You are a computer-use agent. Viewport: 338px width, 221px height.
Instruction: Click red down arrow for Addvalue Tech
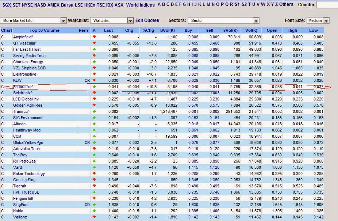tap(94, 149)
